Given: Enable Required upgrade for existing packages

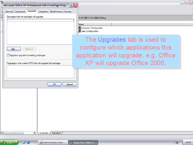Looking at the screenshot, I should pos(8,55).
